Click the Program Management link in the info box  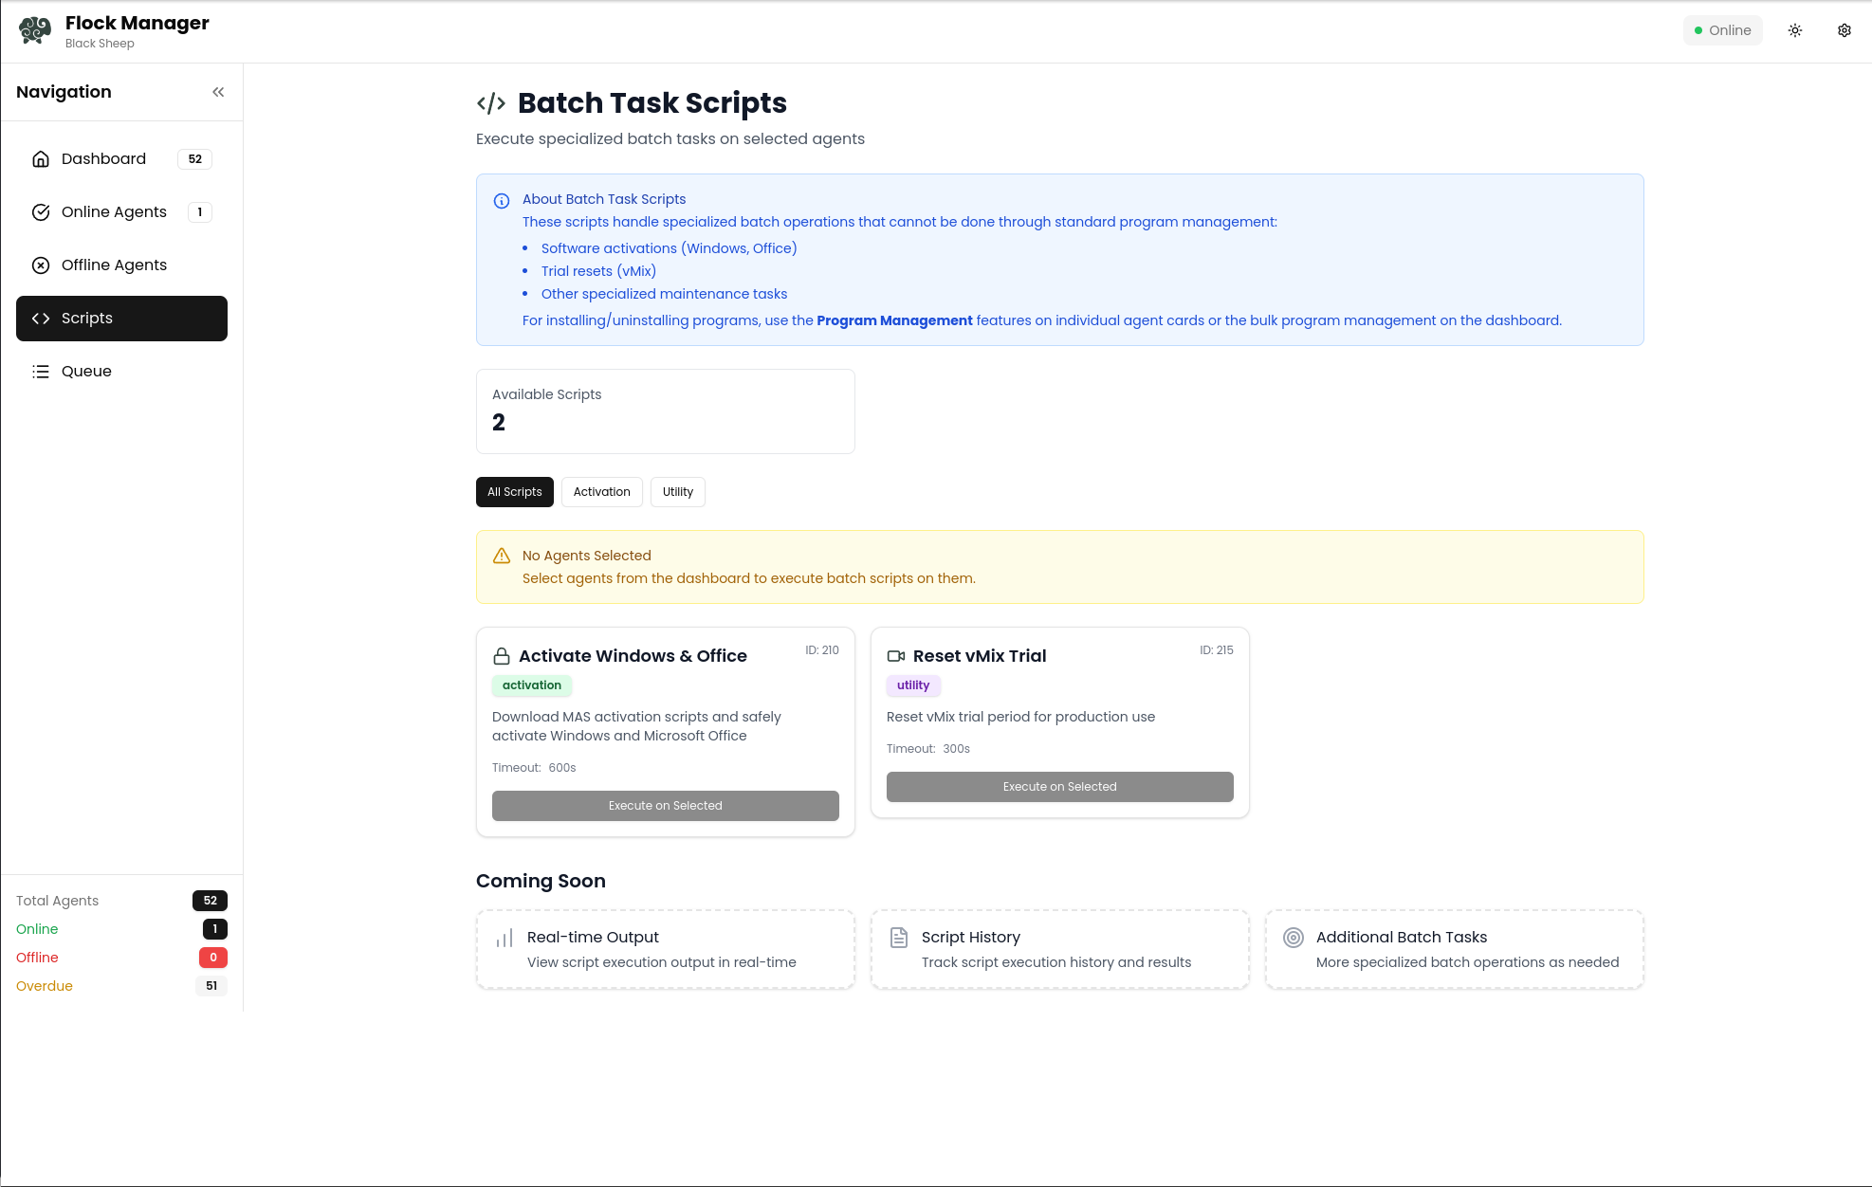(894, 320)
